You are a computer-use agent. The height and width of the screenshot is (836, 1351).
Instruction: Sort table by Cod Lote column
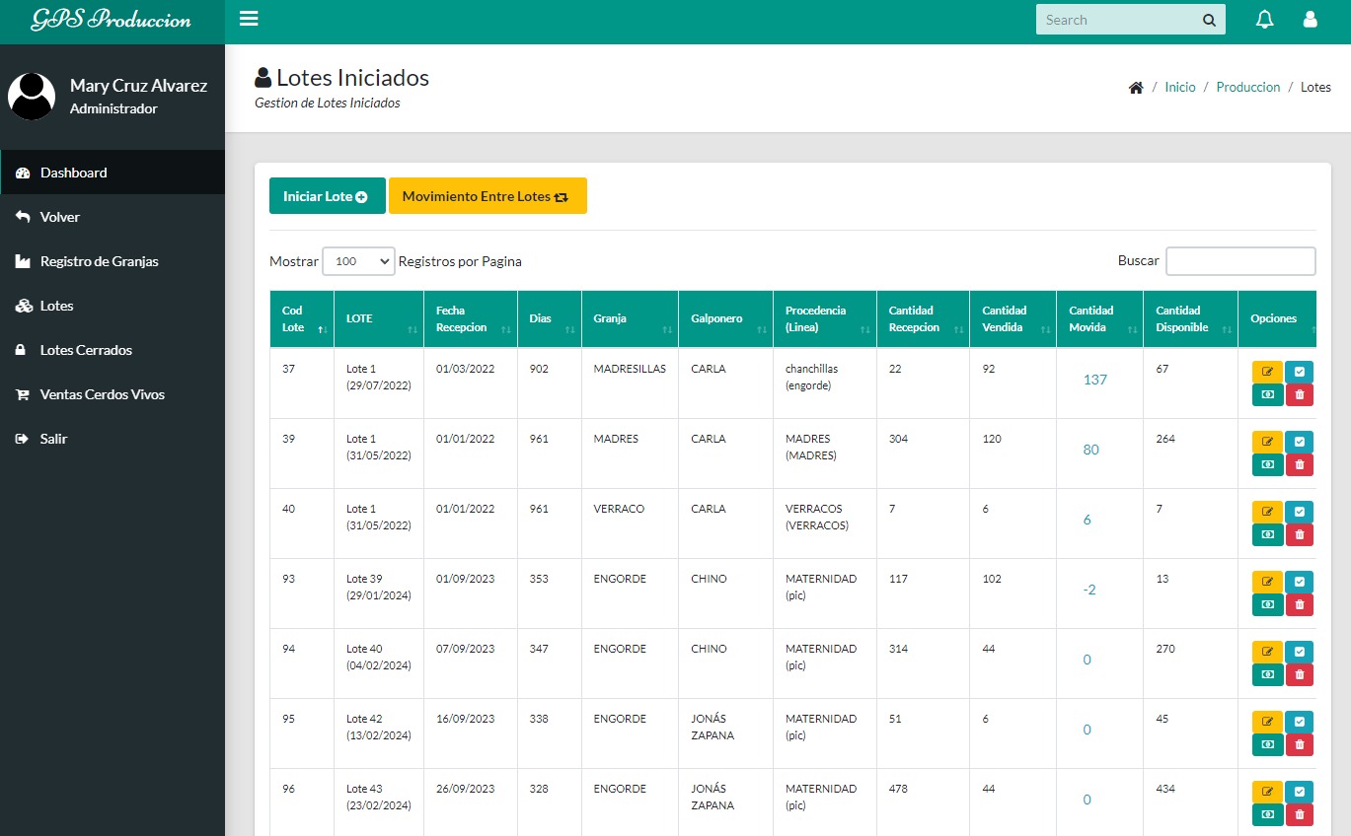301,318
